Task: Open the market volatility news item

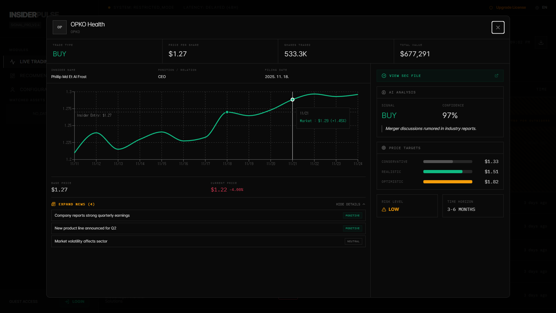Action: [x=208, y=241]
